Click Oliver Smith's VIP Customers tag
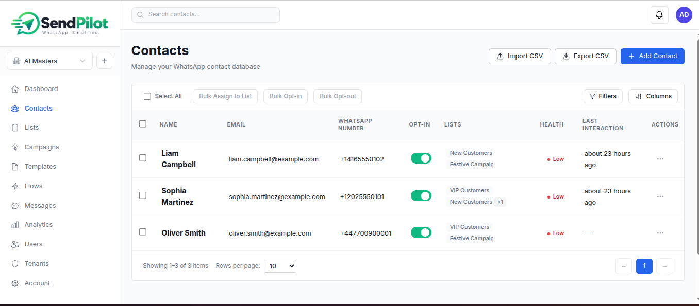The height and width of the screenshot is (306, 699). [470, 227]
